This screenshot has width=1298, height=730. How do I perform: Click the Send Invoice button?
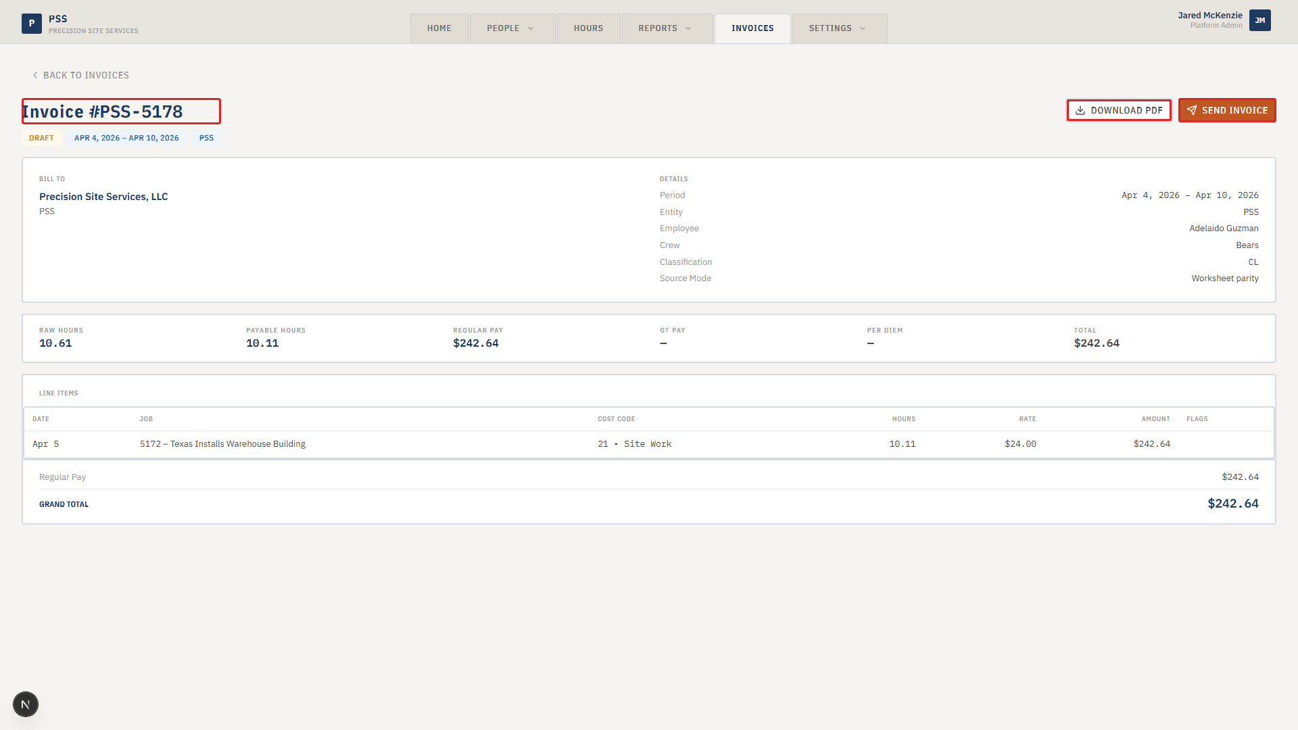1227,110
